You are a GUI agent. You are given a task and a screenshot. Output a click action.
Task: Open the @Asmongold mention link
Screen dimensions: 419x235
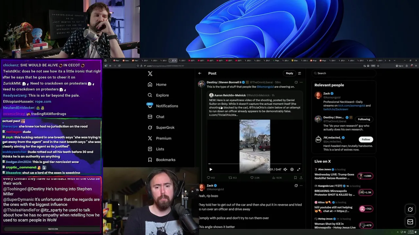(x=265, y=87)
